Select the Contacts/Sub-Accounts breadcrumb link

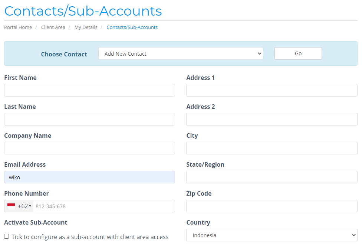[132, 27]
